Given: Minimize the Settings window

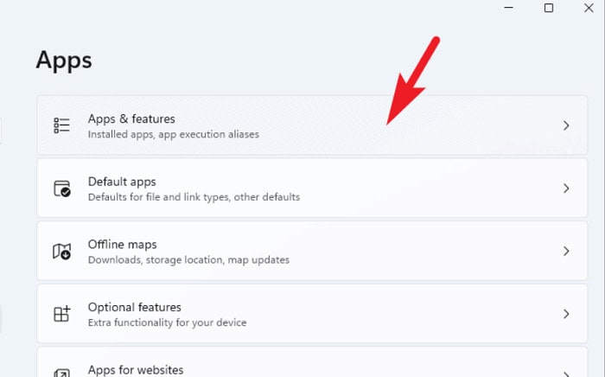Looking at the screenshot, I should tap(508, 8).
